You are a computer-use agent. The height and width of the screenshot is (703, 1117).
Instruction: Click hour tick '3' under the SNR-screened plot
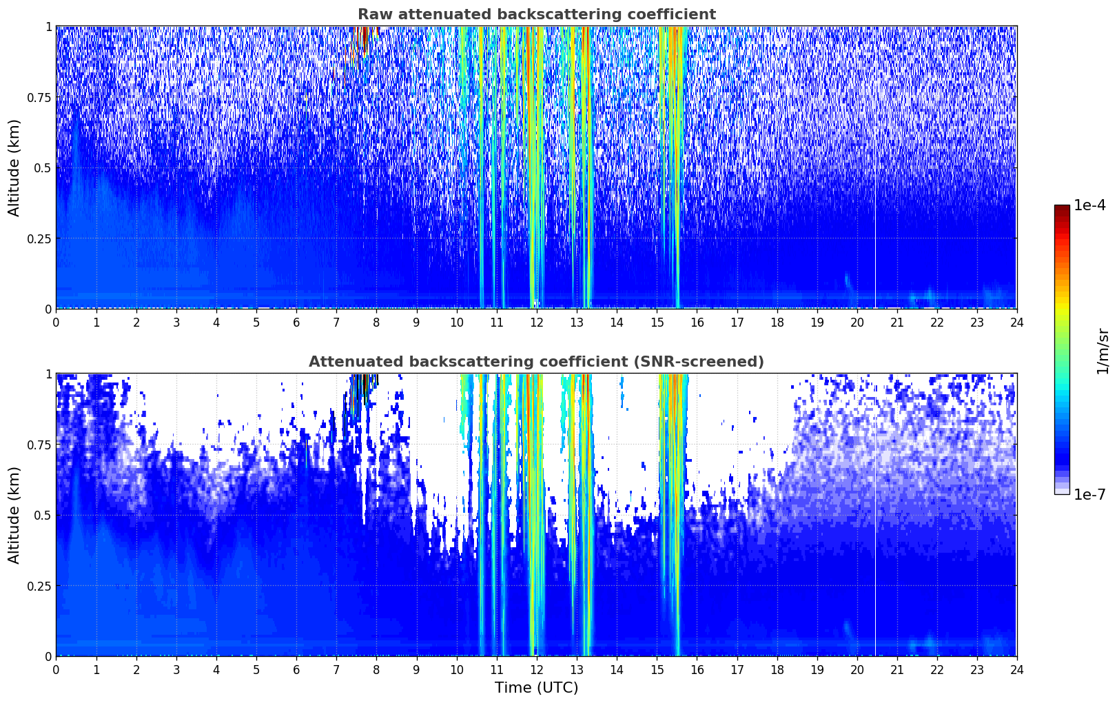point(176,669)
